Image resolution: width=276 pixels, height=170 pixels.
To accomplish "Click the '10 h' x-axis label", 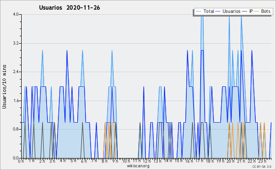I will (126, 161).
